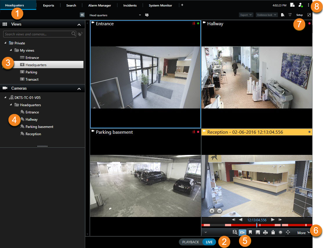Open the user profile status icon
Viewport: 323px width, 248px height.
(301, 5)
